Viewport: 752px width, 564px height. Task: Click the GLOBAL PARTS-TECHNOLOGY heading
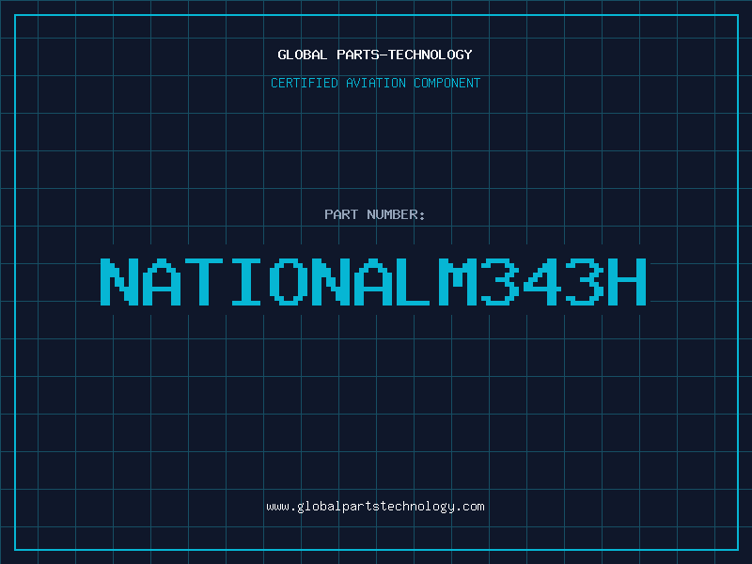375,55
